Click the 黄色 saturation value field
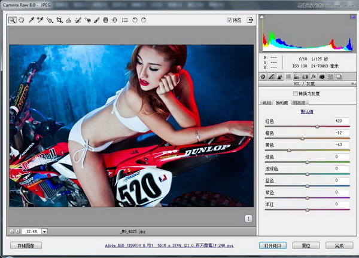 tap(342, 145)
